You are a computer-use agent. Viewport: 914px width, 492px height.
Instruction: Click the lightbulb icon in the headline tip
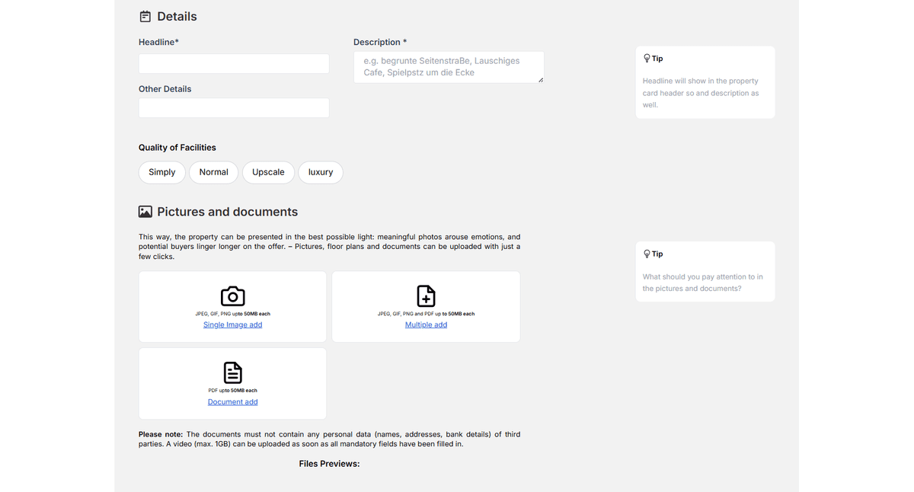(x=647, y=59)
